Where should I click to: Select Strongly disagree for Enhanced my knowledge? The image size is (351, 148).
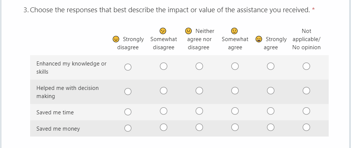(x=128, y=67)
